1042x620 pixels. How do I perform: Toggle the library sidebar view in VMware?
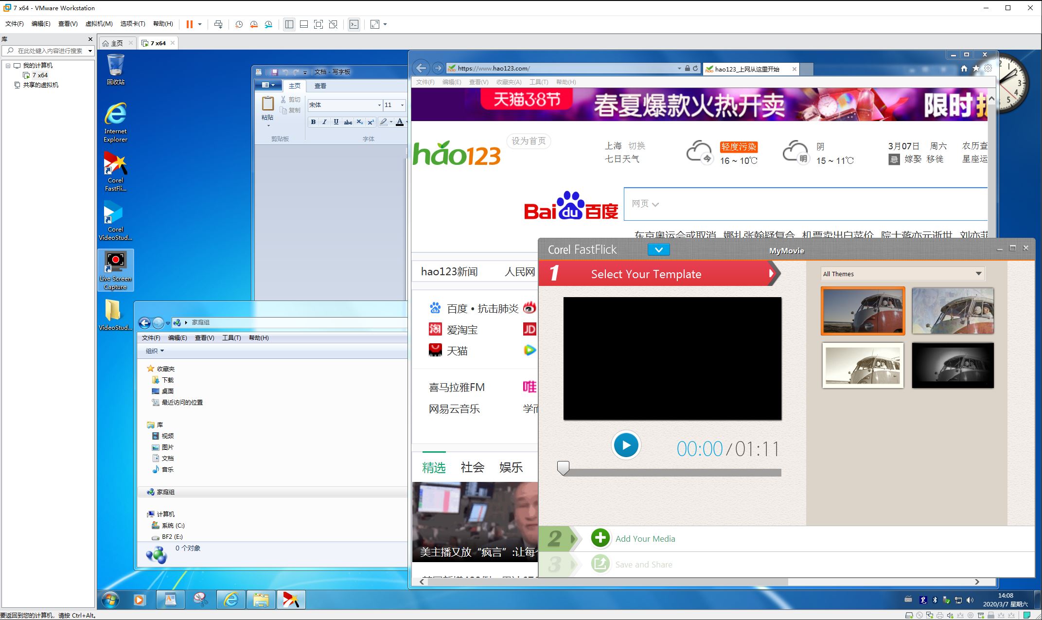click(289, 24)
